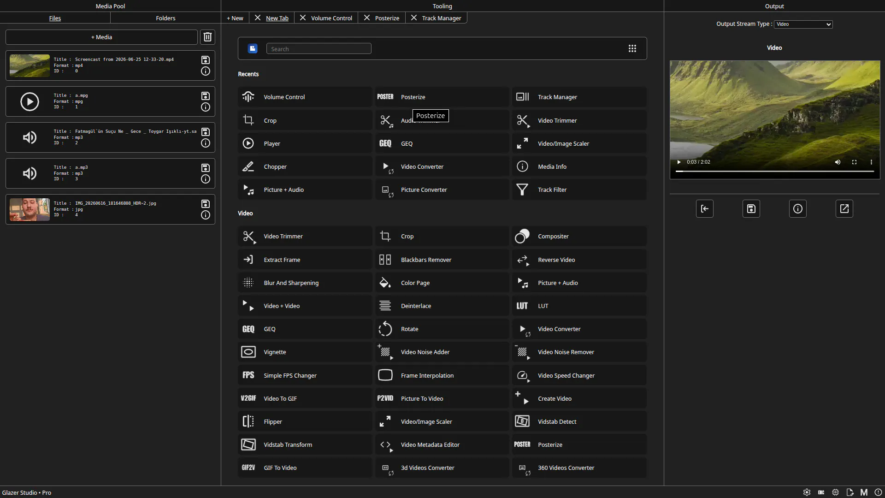885x498 pixels.
Task: Switch to Folders tab in Media Pool
Action: [x=165, y=18]
